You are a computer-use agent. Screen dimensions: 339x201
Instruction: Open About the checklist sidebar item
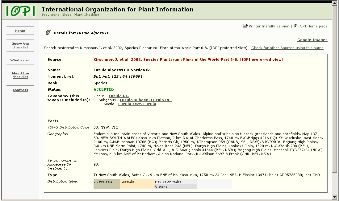(x=20, y=75)
